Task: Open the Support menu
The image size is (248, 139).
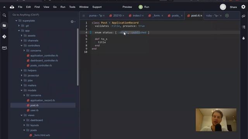Action: point(97,7)
